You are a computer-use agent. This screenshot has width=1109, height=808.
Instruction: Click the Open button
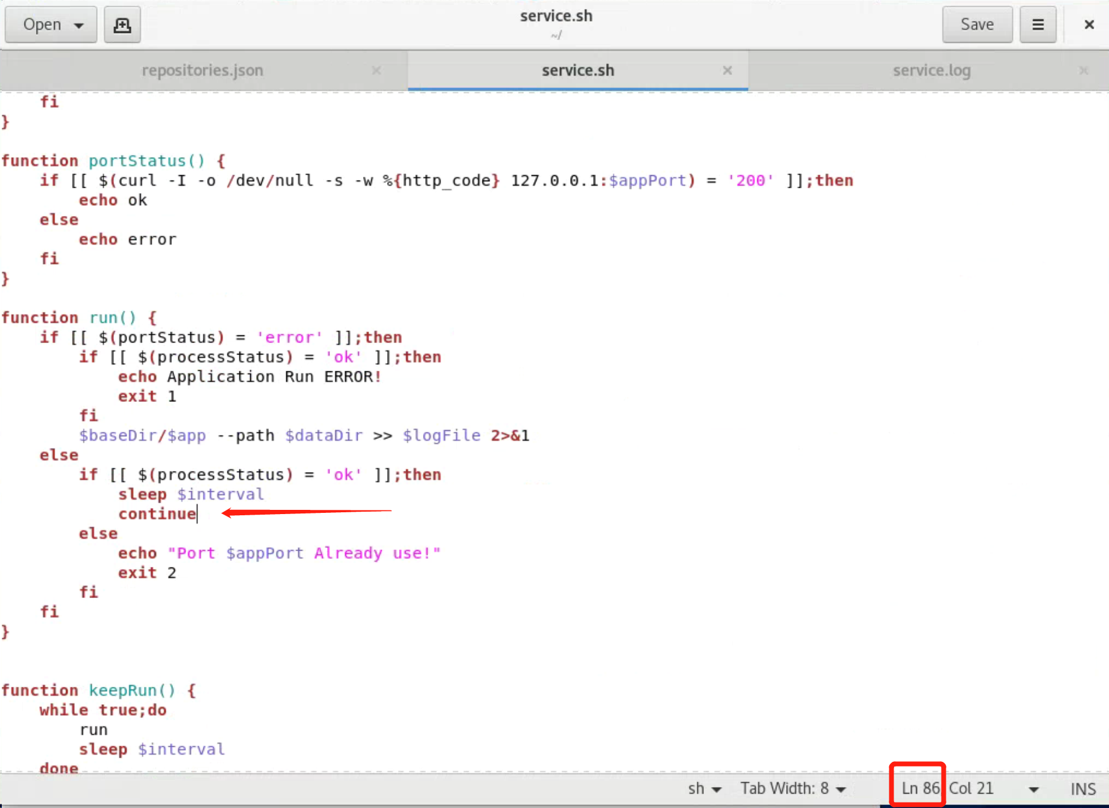click(42, 25)
